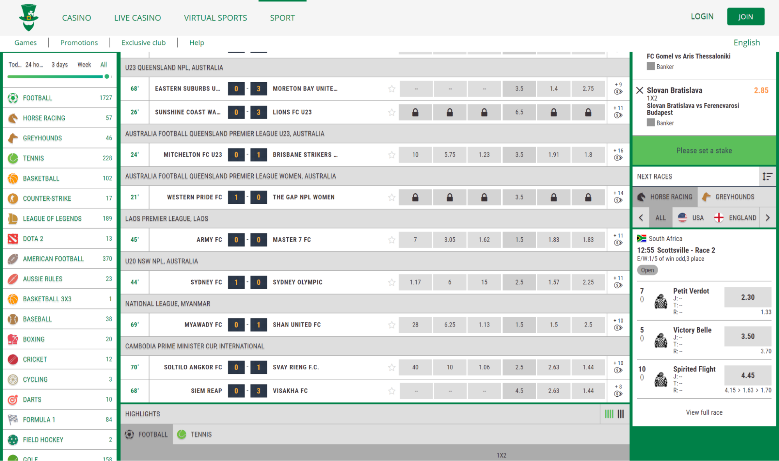This screenshot has width=779, height=461.
Task: Expand +8 markets for Siem Reap match
Action: pos(618,390)
